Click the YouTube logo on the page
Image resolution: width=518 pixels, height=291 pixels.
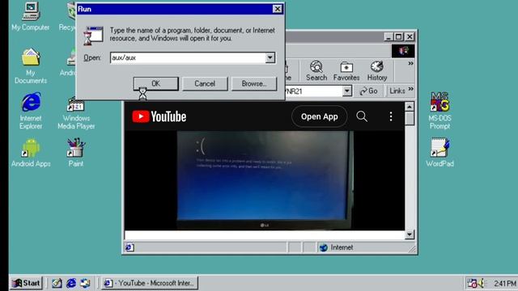coord(159,116)
